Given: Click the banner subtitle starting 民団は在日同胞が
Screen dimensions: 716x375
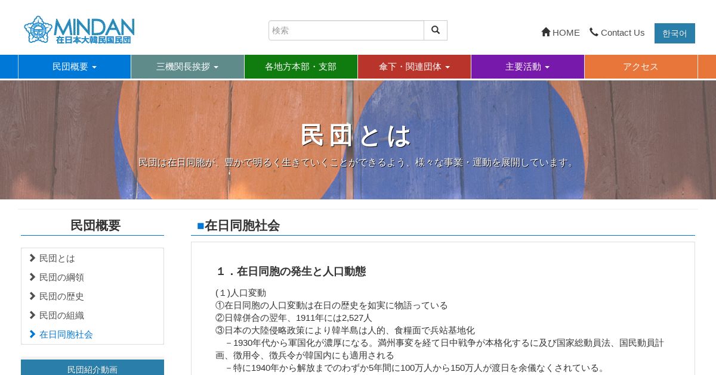Looking at the screenshot, I should (357, 162).
